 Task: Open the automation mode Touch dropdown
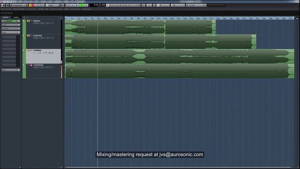[x=52, y=5]
